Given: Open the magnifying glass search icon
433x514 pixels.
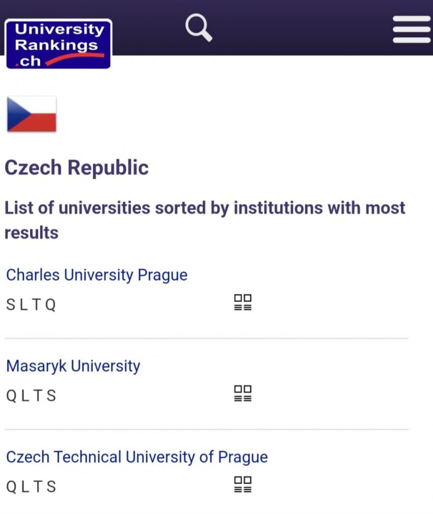Looking at the screenshot, I should (x=199, y=28).
